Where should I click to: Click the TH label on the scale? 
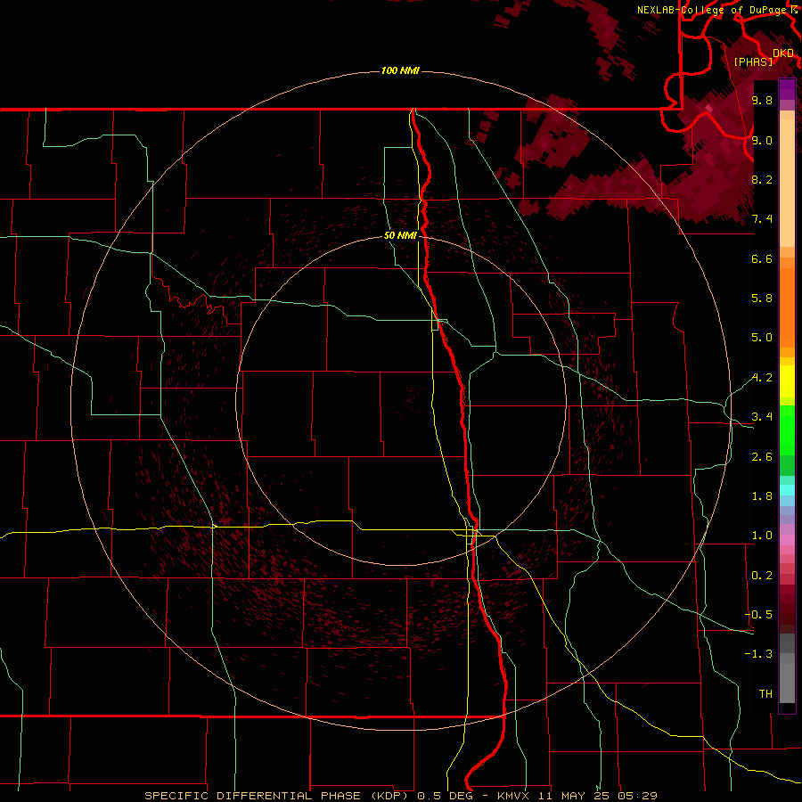click(765, 694)
